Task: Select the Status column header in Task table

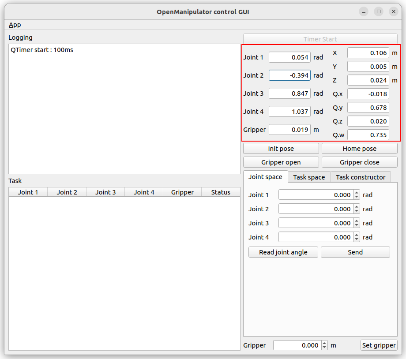Action: click(x=221, y=192)
